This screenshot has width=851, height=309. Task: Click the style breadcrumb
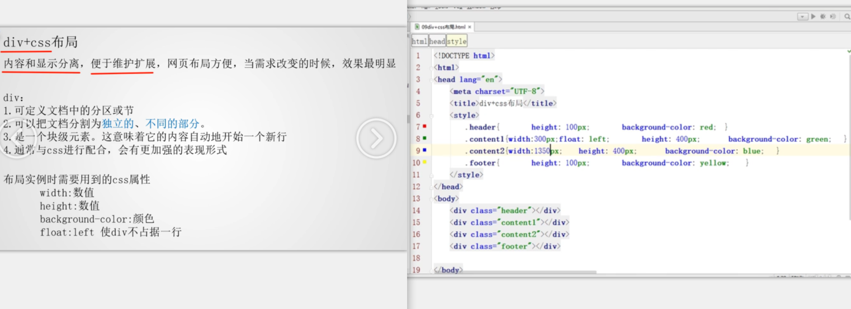point(456,41)
